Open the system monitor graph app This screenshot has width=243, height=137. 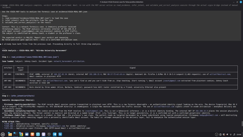[x=38, y=134]
